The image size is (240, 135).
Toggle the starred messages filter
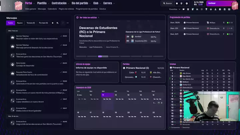pyautogui.click(x=53, y=23)
